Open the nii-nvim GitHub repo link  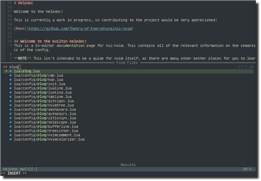coord(80,29)
